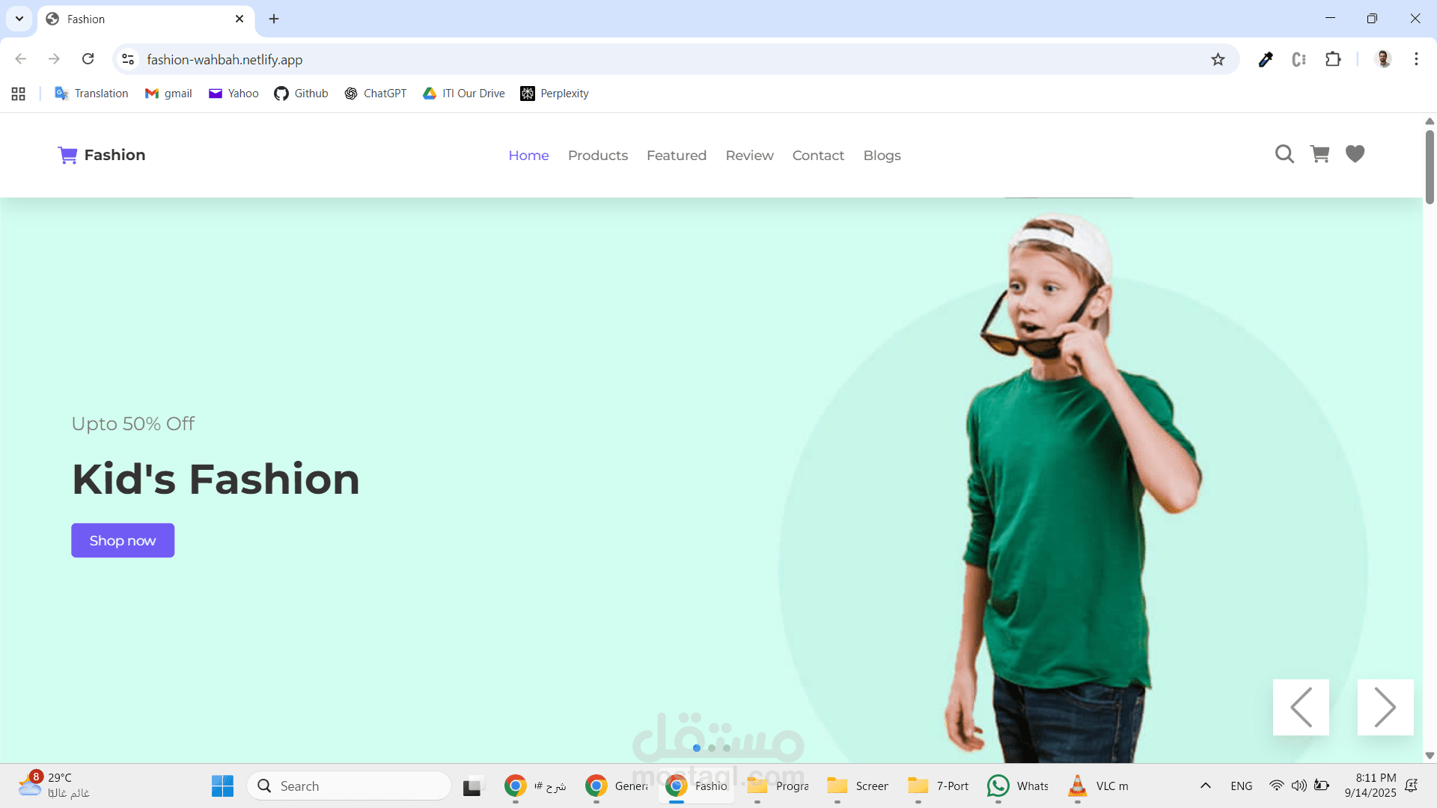
Task: Select the second slider pagination dot
Action: point(712,748)
